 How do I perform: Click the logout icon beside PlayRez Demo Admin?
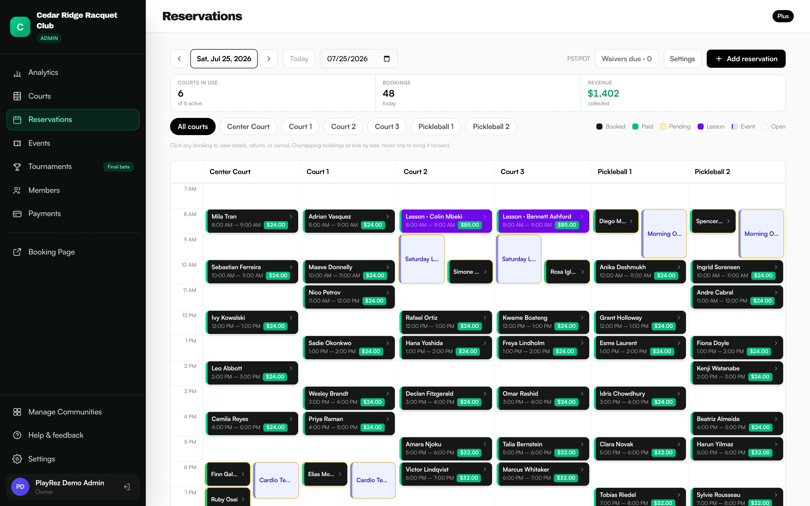(x=127, y=487)
